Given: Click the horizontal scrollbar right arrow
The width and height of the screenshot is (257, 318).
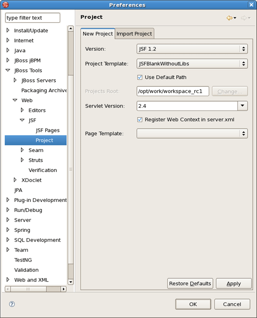Looking at the screenshot, I should (64, 289).
